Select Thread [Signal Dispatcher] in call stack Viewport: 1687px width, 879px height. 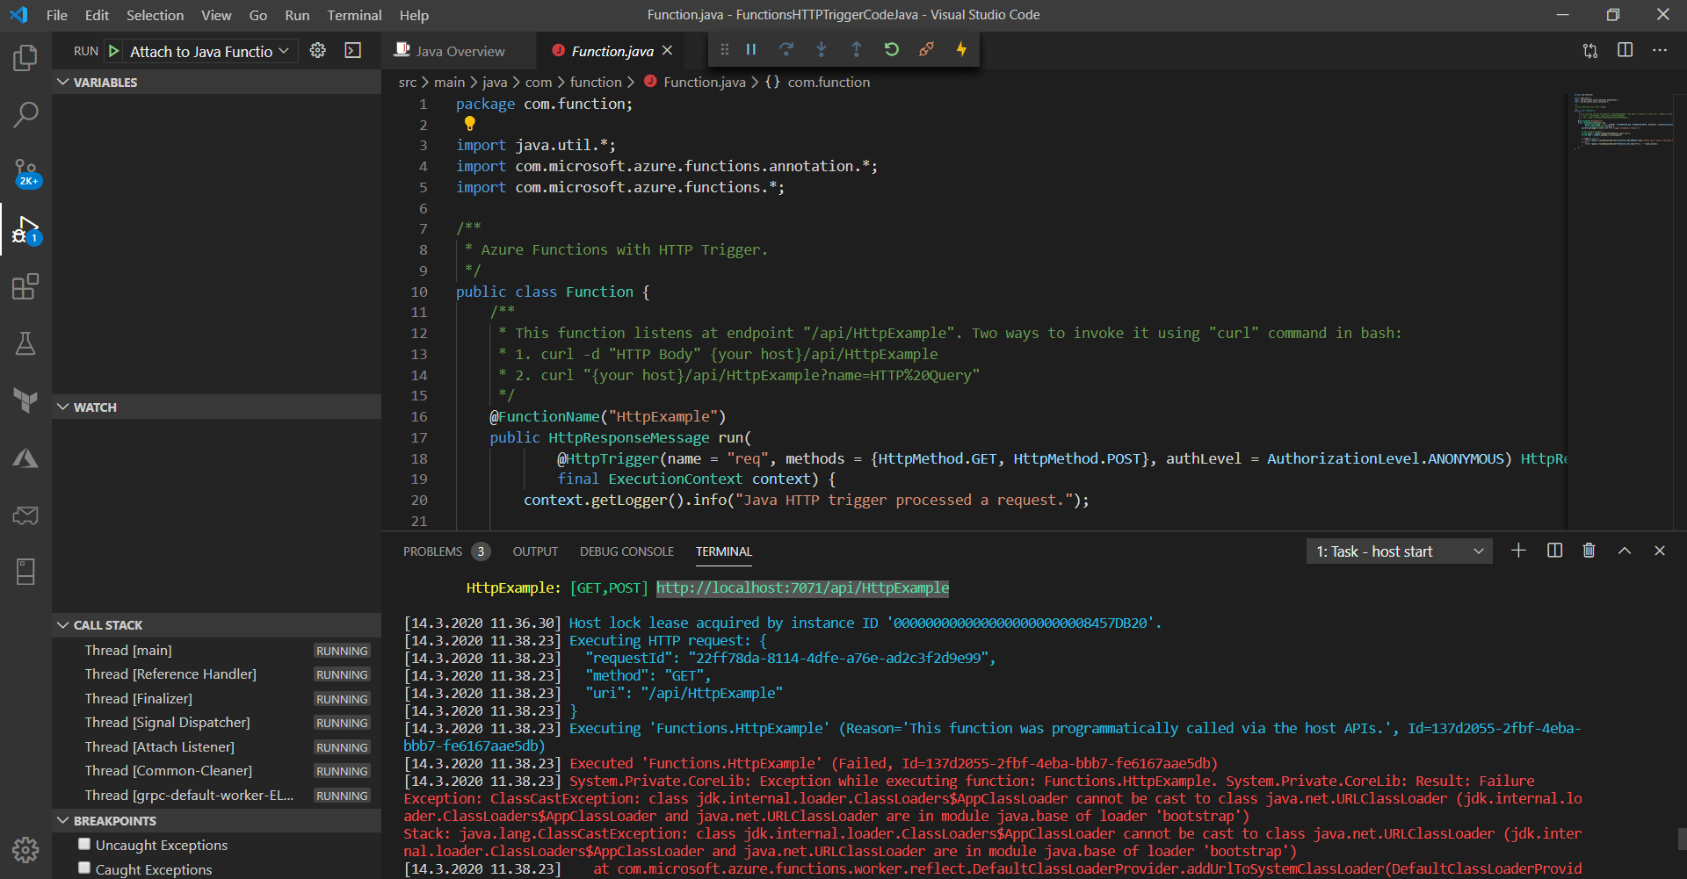[x=216, y=722]
